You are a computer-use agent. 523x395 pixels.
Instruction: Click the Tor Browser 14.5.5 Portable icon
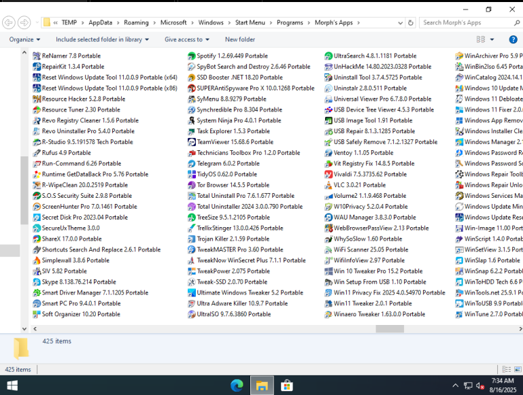(192, 185)
